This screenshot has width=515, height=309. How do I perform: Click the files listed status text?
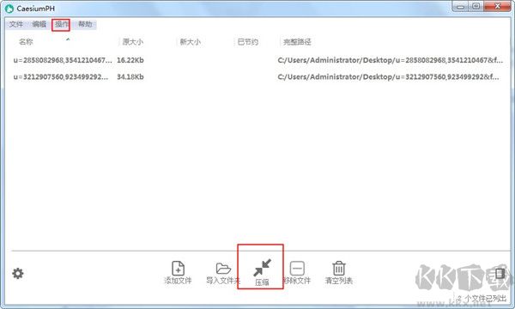coord(482,298)
